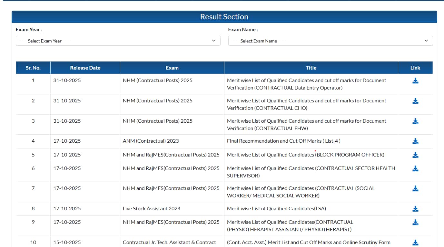The width and height of the screenshot is (444, 247).
Task: Open the Select Exam Year dropdown
Action: [118, 41]
